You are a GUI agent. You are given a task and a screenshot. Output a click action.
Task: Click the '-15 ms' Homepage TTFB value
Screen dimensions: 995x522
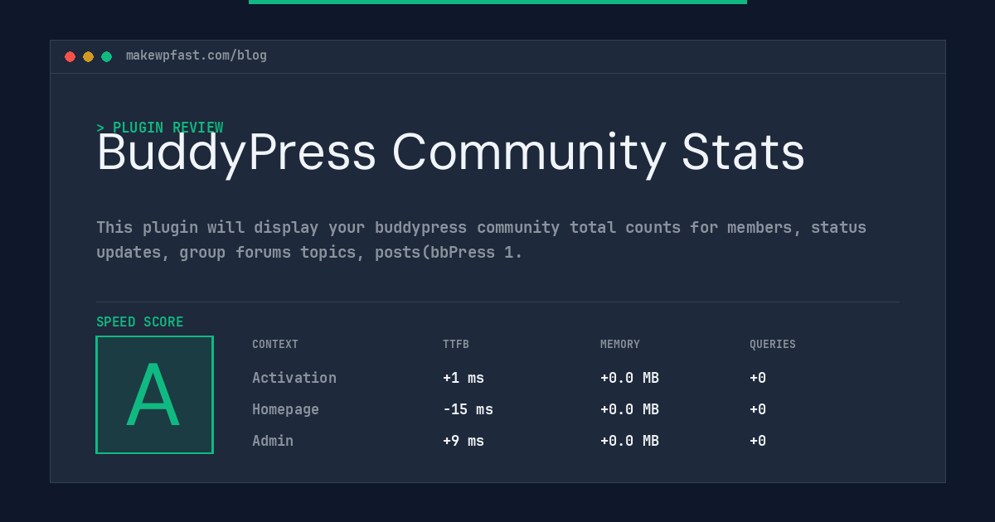coord(468,409)
